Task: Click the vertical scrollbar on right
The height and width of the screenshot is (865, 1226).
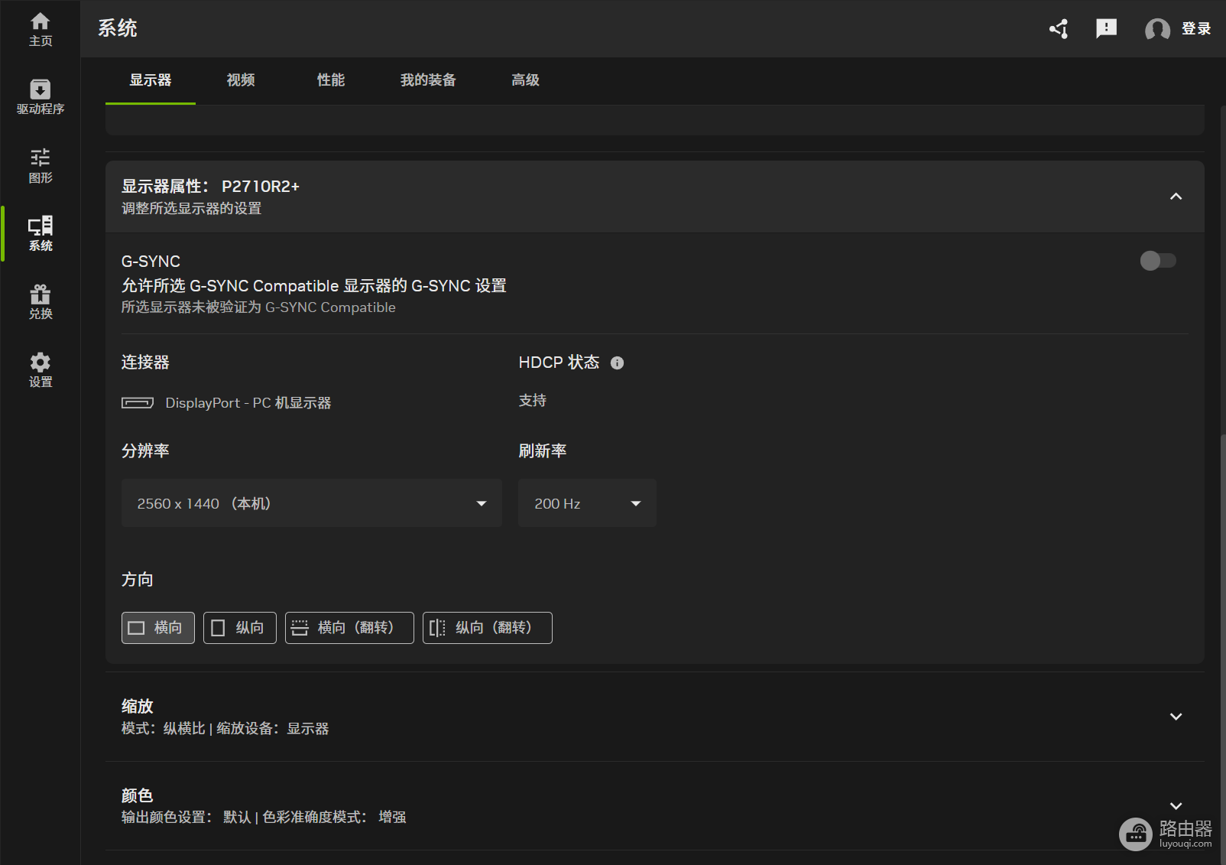Action: (1222, 649)
